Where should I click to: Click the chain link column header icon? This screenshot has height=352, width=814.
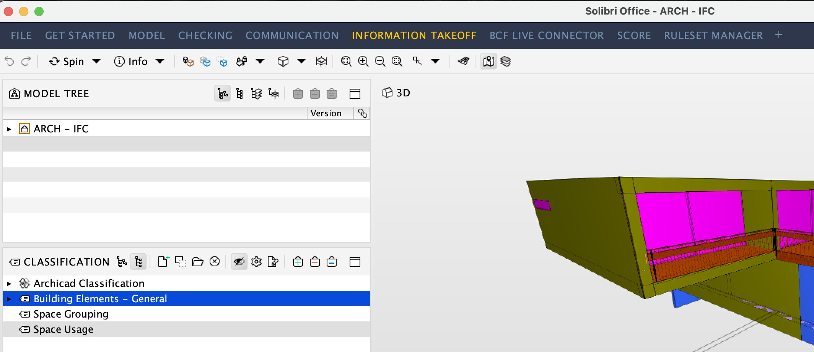(362, 113)
